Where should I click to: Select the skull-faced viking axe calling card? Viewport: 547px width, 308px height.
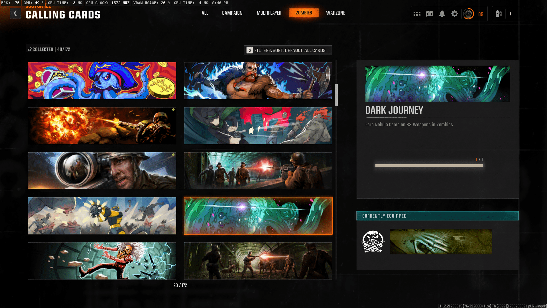pyautogui.click(x=258, y=81)
